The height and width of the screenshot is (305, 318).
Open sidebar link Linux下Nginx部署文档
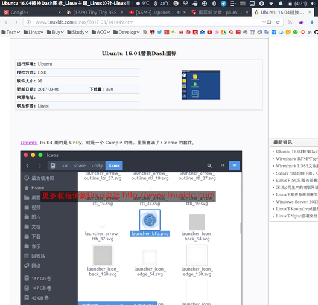297,216
